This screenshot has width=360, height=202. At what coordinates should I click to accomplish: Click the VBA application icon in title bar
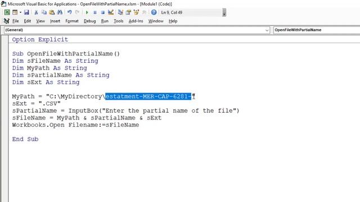tap(3, 4)
